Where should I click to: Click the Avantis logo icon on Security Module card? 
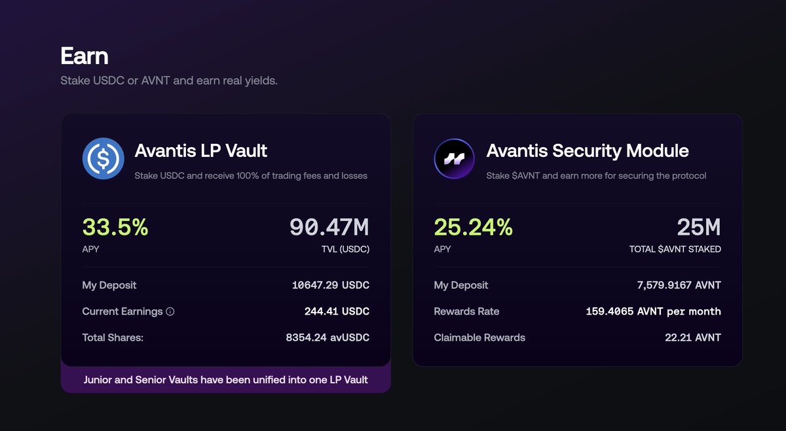454,158
